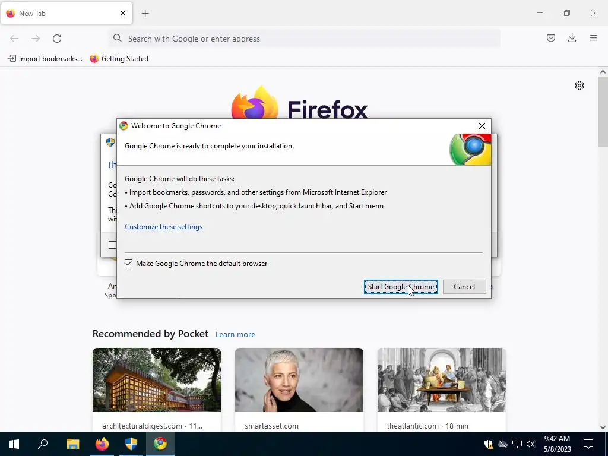The image size is (608, 456).
Task: Open the network tray icon
Action: pyautogui.click(x=517, y=444)
